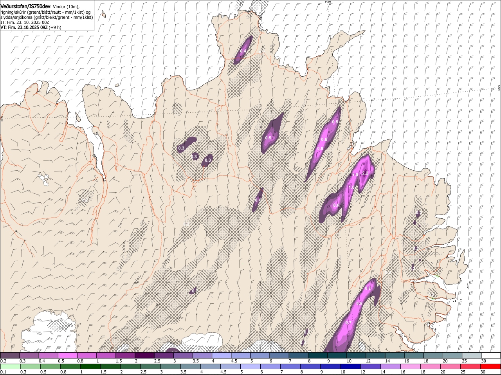The width and height of the screenshot is (501, 375).
Task: Click the 0.9 precipitation value on the map
Action: tap(368, 288)
